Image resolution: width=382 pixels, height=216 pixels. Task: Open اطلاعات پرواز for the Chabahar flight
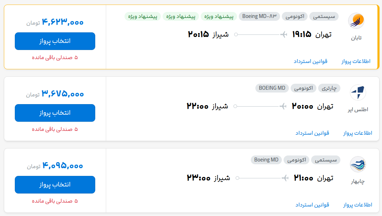coord(358,205)
